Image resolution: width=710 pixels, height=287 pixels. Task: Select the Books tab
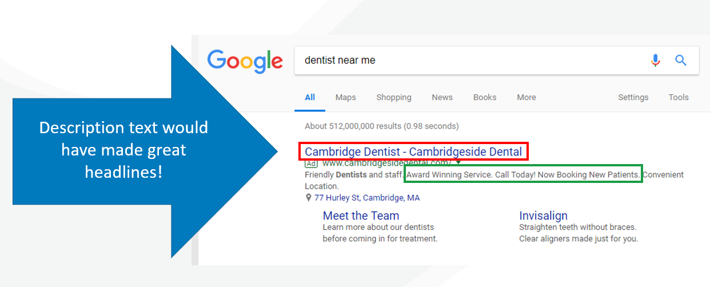(x=485, y=97)
